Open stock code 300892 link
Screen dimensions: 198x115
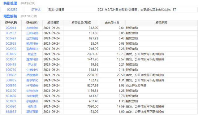tap(11, 75)
